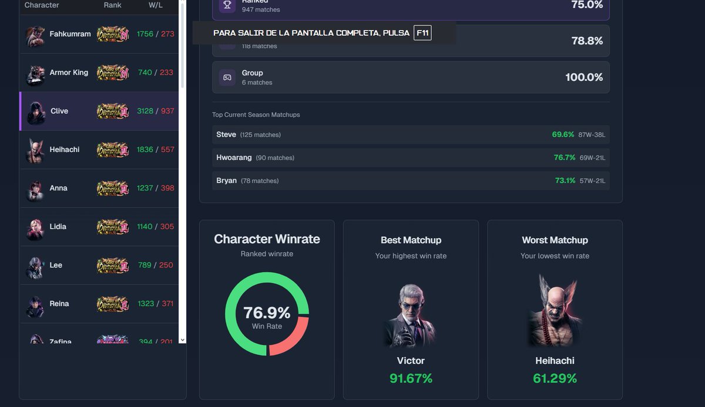Screen dimensions: 705x407
Task: Click Character Winrate heading
Action: click(267, 239)
